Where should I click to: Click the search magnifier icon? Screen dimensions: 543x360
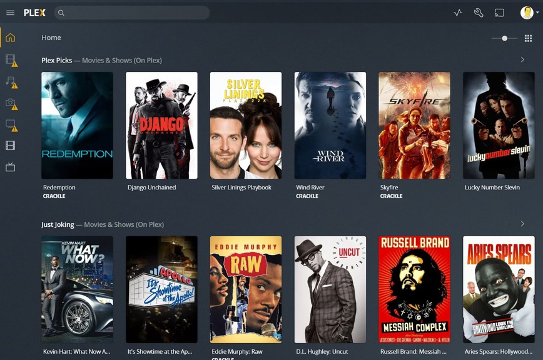(x=61, y=12)
